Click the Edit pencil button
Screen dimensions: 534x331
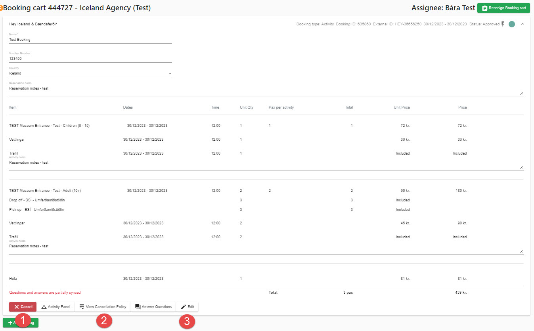(x=187, y=307)
